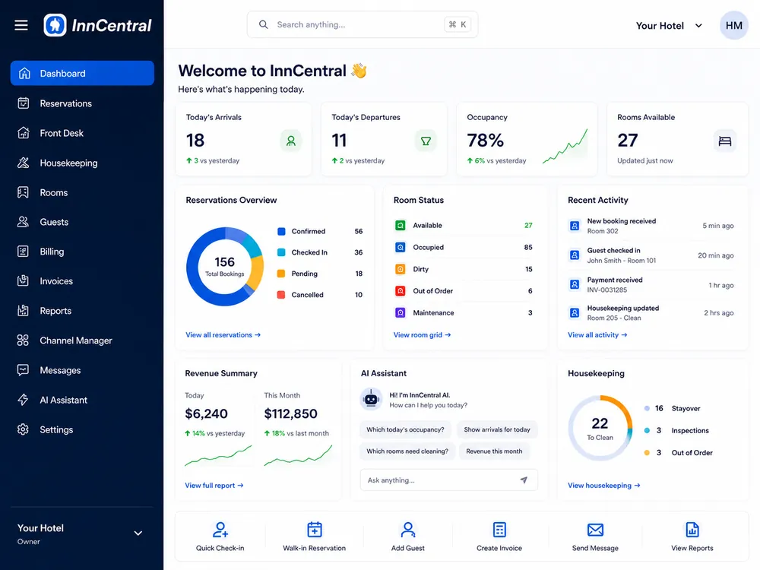
Task: Click the Billing icon in sidebar
Action: pyautogui.click(x=24, y=252)
